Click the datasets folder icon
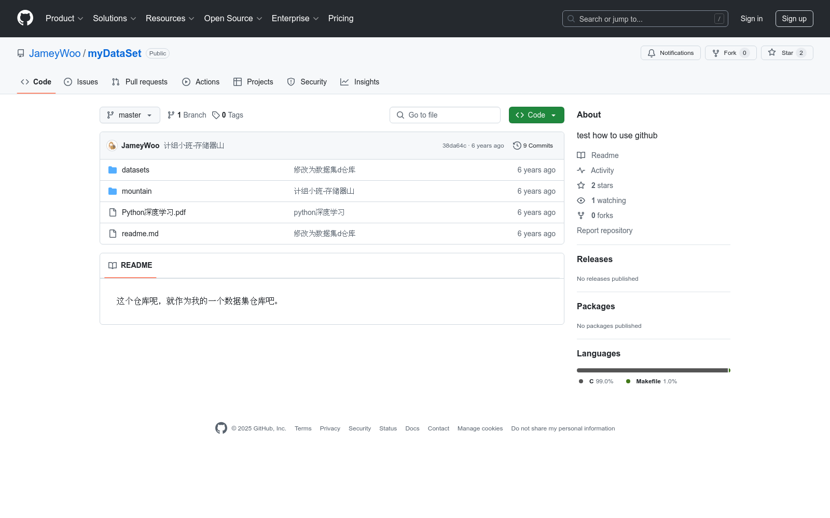Image resolution: width=830 pixels, height=518 pixels. pyautogui.click(x=113, y=170)
